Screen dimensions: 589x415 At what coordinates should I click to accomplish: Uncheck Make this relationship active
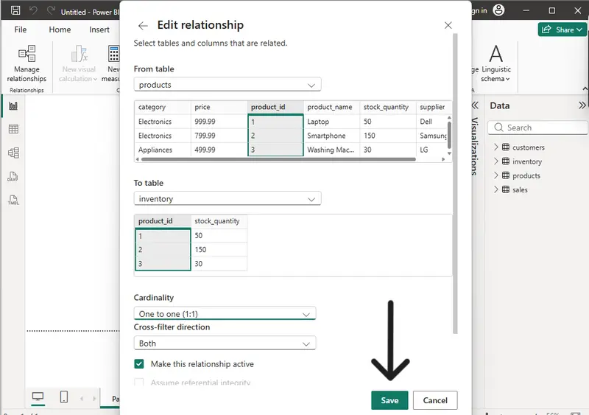click(x=139, y=364)
